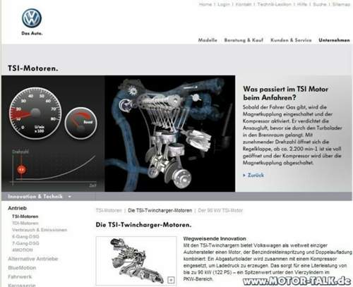This screenshot has height=287, width=353.
Task: Select Antrieb in sidebar
Action: coord(17,208)
